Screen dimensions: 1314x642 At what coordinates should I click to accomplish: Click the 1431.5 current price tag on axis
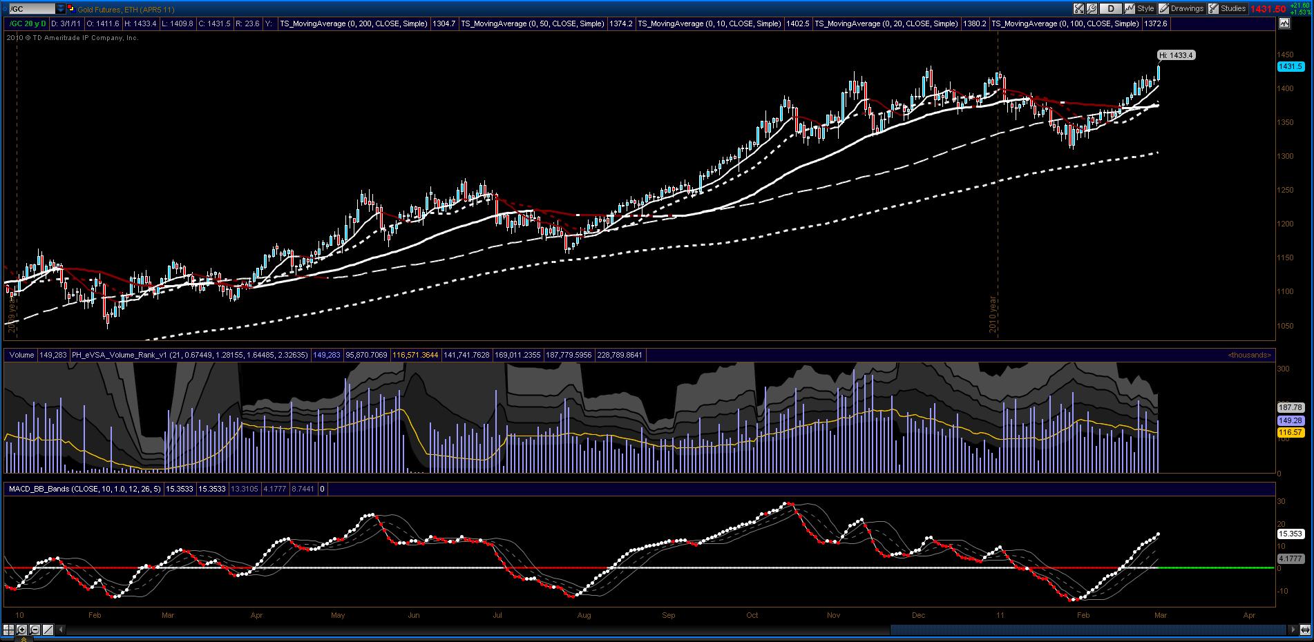1291,66
